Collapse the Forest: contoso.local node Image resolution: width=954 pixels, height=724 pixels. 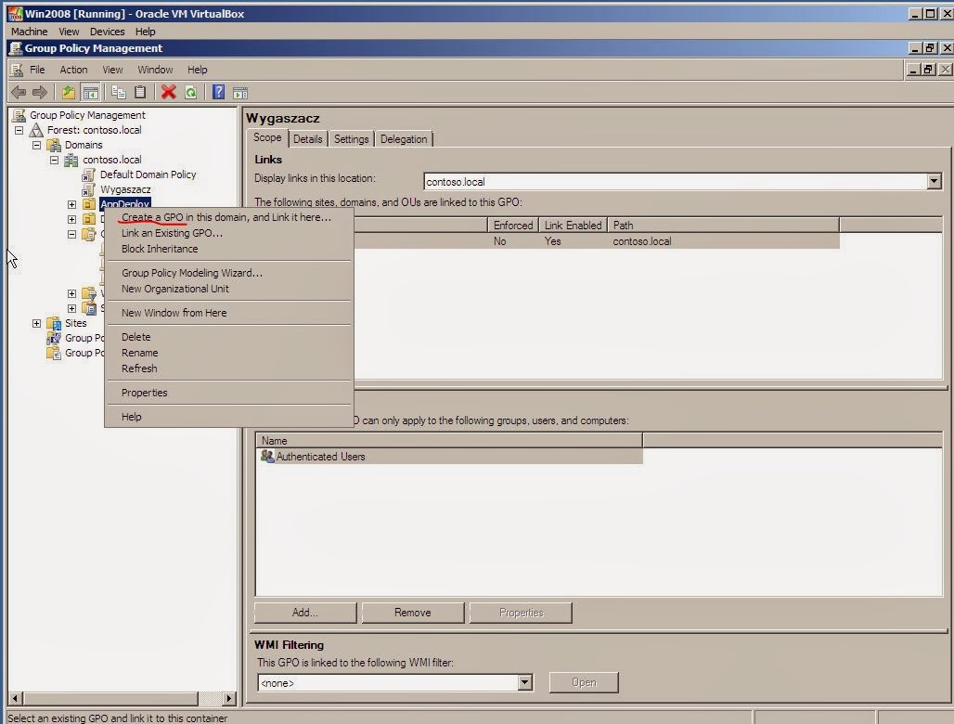pyautogui.click(x=19, y=130)
